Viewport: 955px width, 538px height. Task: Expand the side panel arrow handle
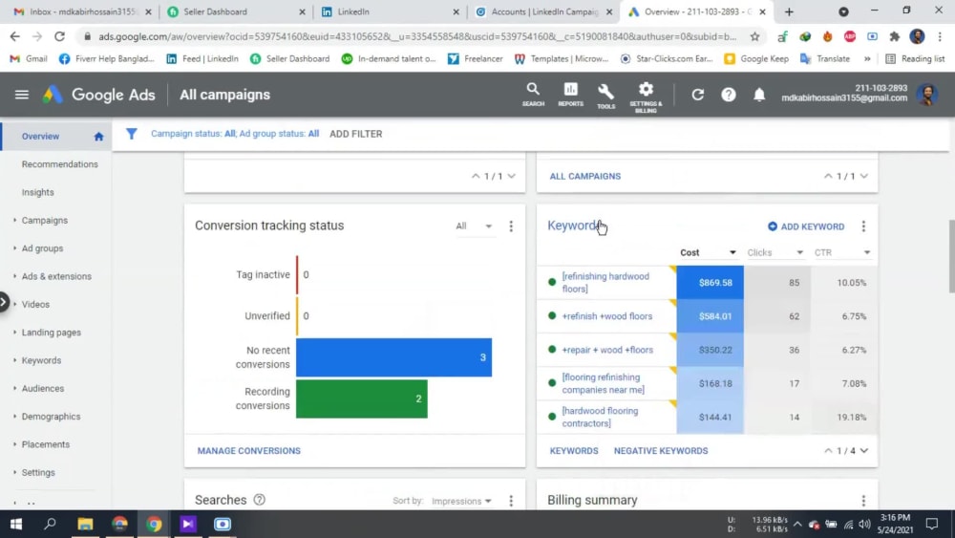[x=4, y=302]
